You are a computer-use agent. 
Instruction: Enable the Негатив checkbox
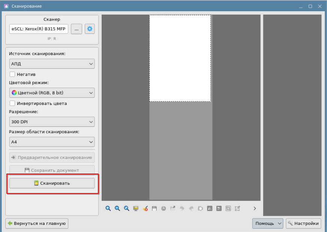point(12,74)
